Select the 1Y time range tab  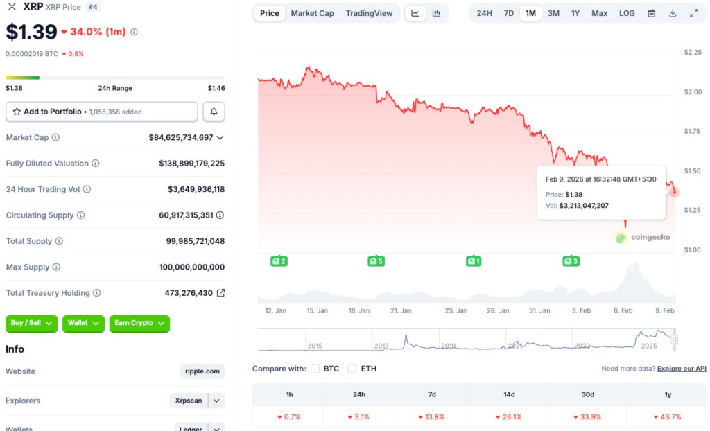(575, 12)
